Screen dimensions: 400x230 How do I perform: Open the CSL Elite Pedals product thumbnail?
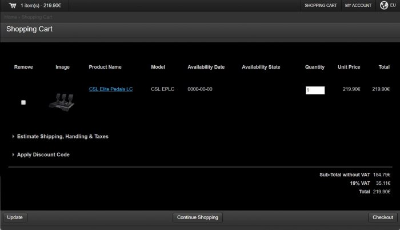[x=62, y=101]
